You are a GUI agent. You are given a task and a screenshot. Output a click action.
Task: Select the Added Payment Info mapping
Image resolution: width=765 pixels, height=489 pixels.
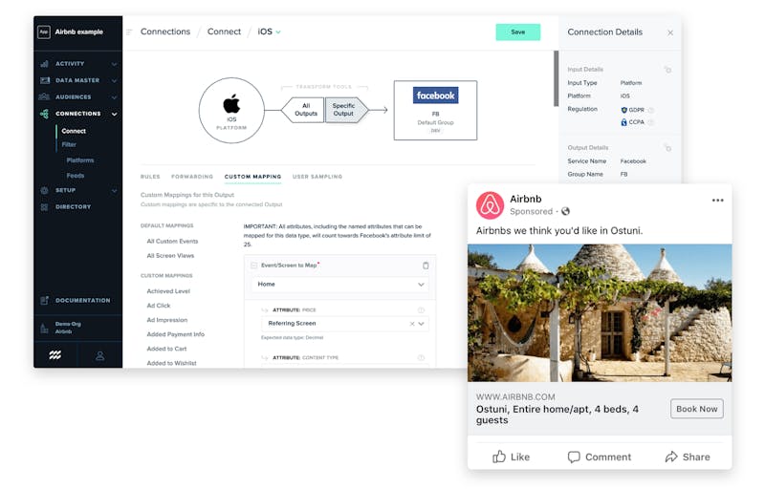pyautogui.click(x=176, y=334)
